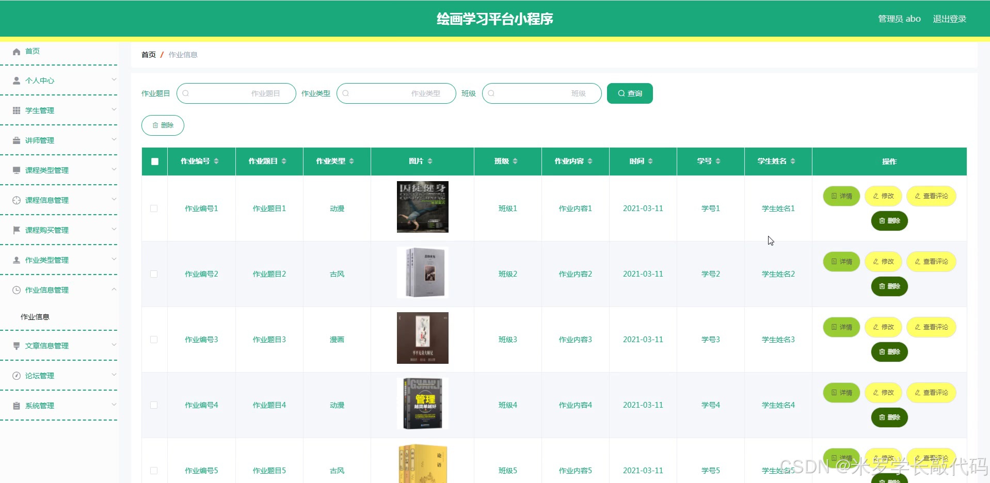Click the monitor icon next to 课程类型管理
The height and width of the screenshot is (483, 990).
pos(17,171)
